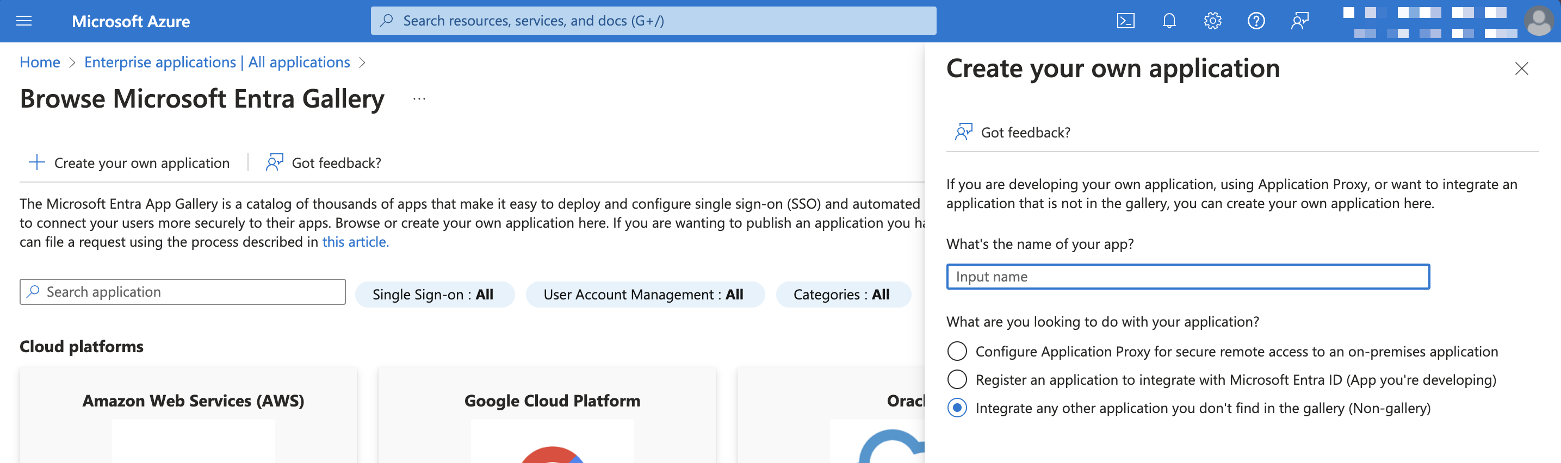Click Create your own application button
The height and width of the screenshot is (463, 1561).
click(x=129, y=163)
